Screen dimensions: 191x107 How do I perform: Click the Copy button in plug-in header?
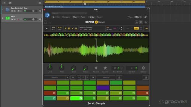click(75, 17)
